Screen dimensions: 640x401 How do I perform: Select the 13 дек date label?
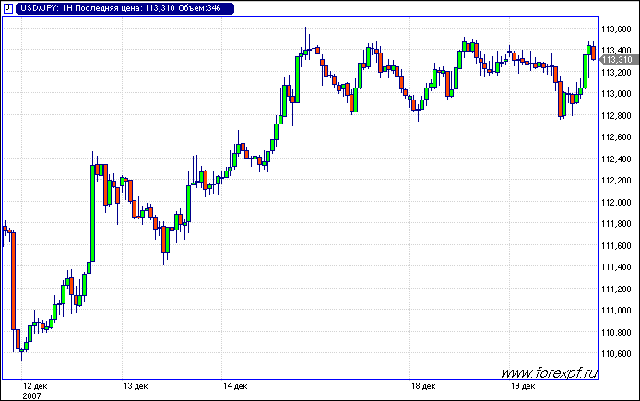136,384
